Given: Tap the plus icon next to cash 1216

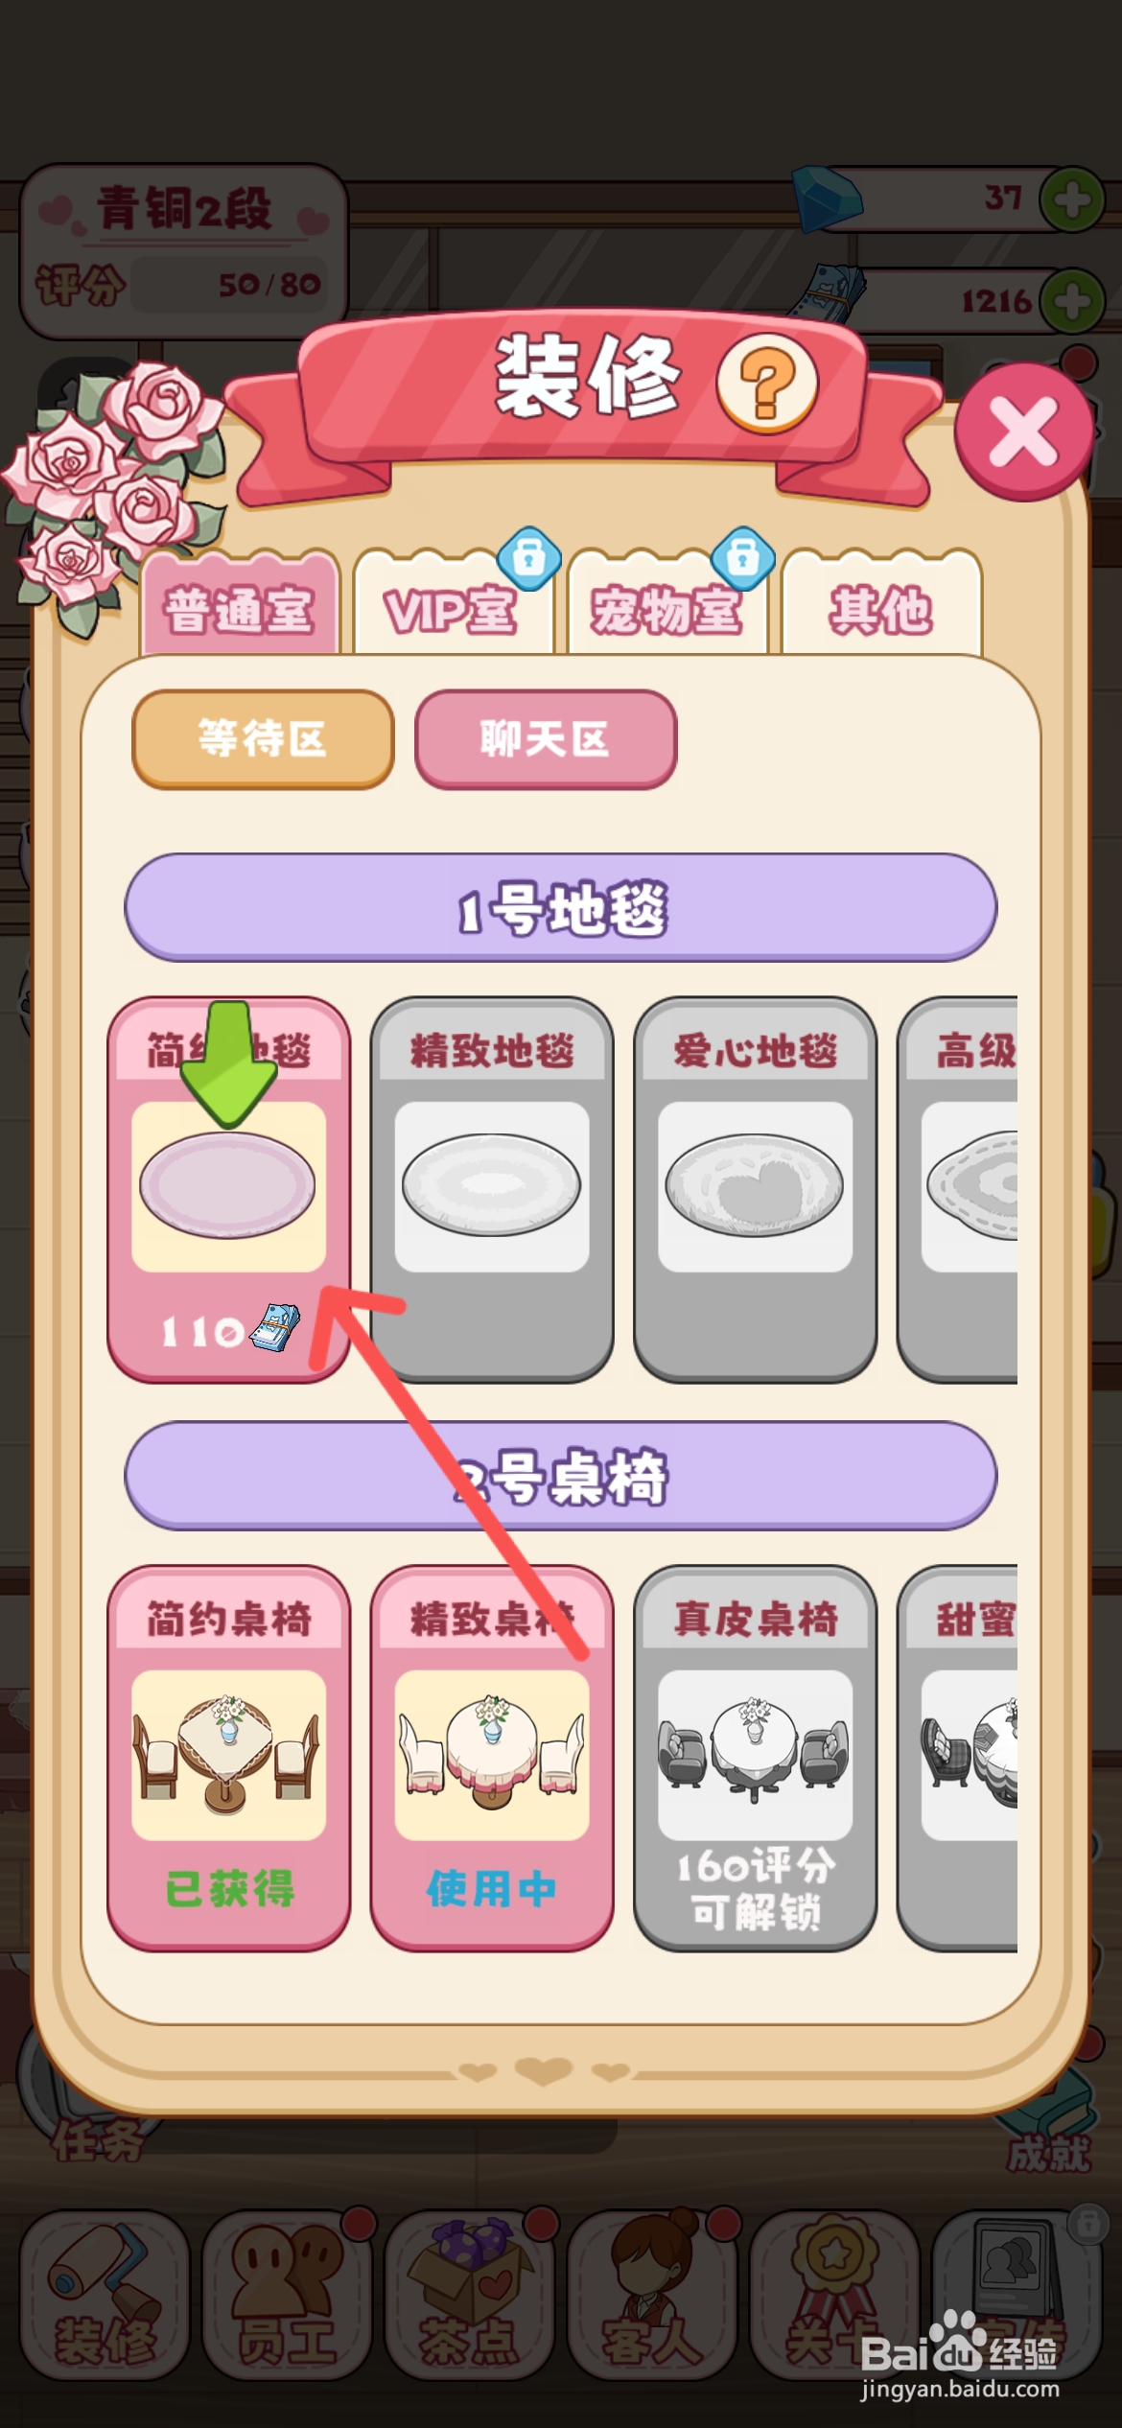Looking at the screenshot, I should [x=1072, y=301].
